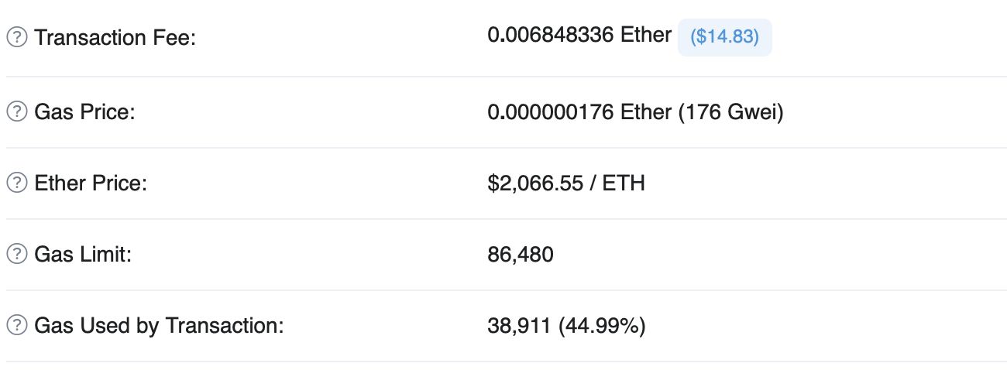The width and height of the screenshot is (1007, 370).
Task: Select the 0.000000176 Ether gas price value
Action: click(579, 113)
